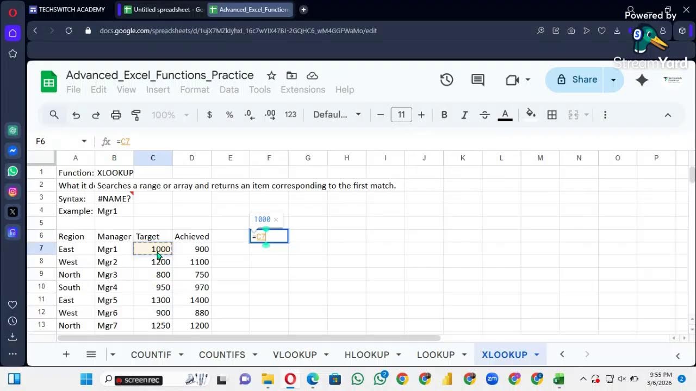This screenshot has height=391, width=696.
Task: Switch to Untitled spreadsheet browser tab
Action: (x=163, y=10)
